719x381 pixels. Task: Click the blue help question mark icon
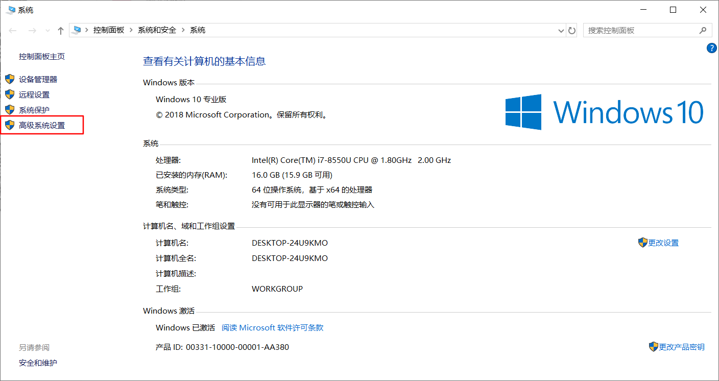(x=711, y=48)
